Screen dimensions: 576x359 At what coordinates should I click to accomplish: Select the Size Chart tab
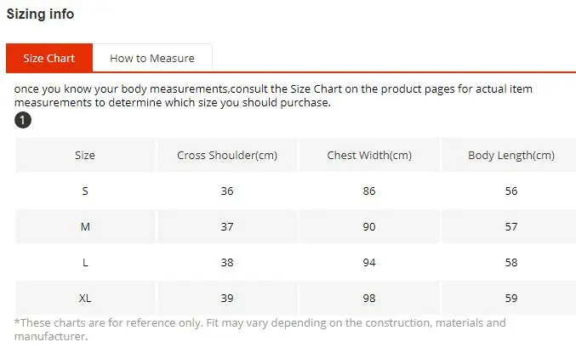(x=49, y=58)
